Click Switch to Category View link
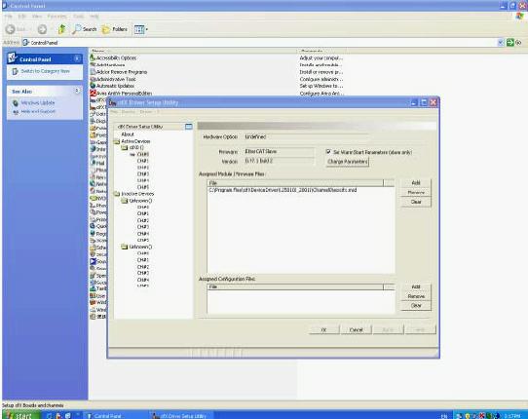Screen dimensions: 528x419 (x=45, y=71)
